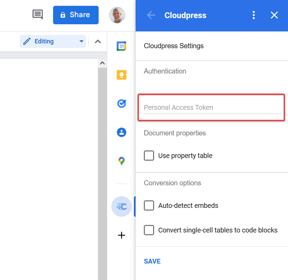Image resolution: width=288 pixels, height=280 pixels.
Task: Open the Google account profile picture
Action: [x=117, y=15]
